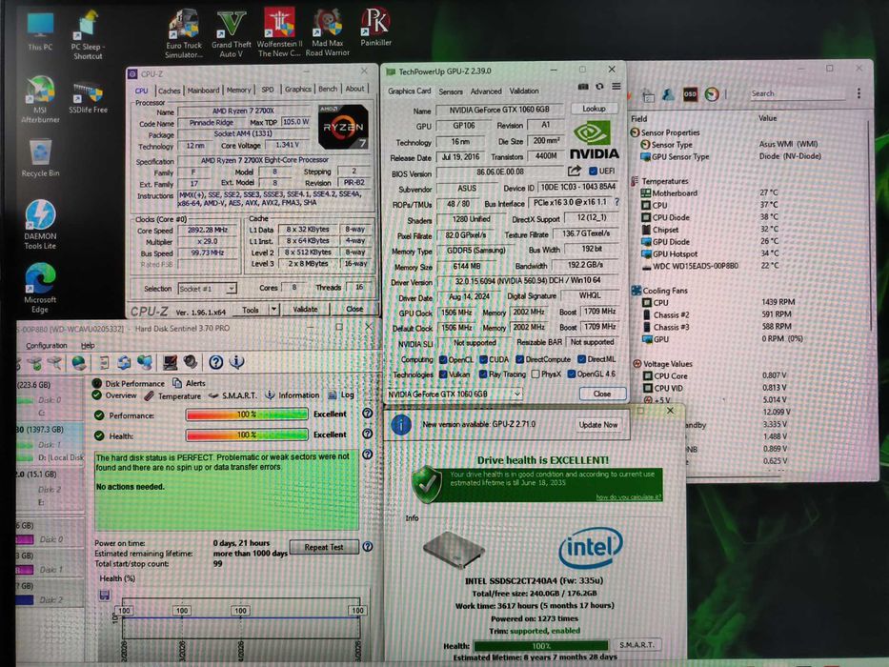Click the Hard Disk Sentinel Health 100% bar
This screenshot has height=667, width=889.
point(247,435)
